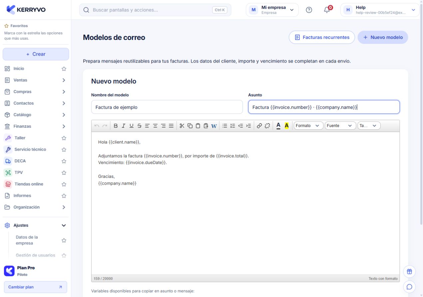Star Gestión de usuarios as favorite
Viewport: 423px width, 297px height.
[x=64, y=256]
